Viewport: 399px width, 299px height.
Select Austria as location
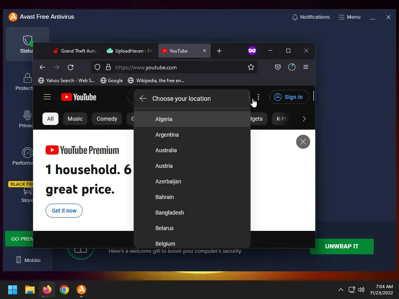192,166
